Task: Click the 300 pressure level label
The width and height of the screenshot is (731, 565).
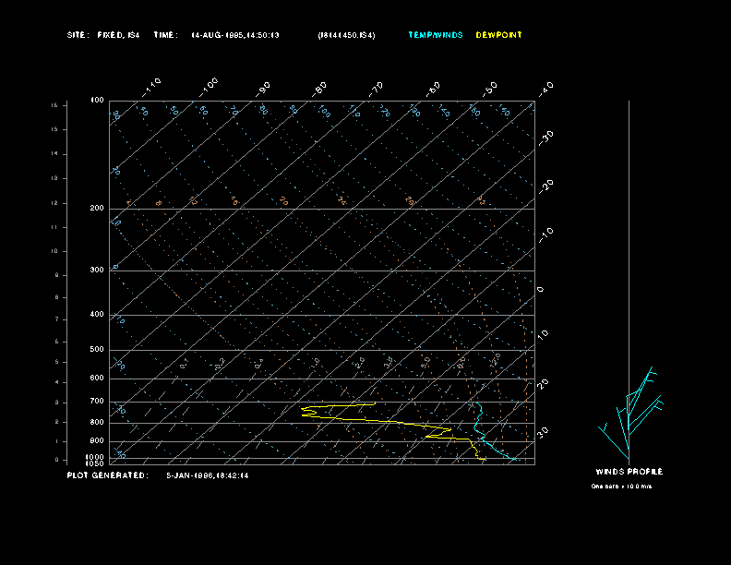Action: click(x=97, y=270)
